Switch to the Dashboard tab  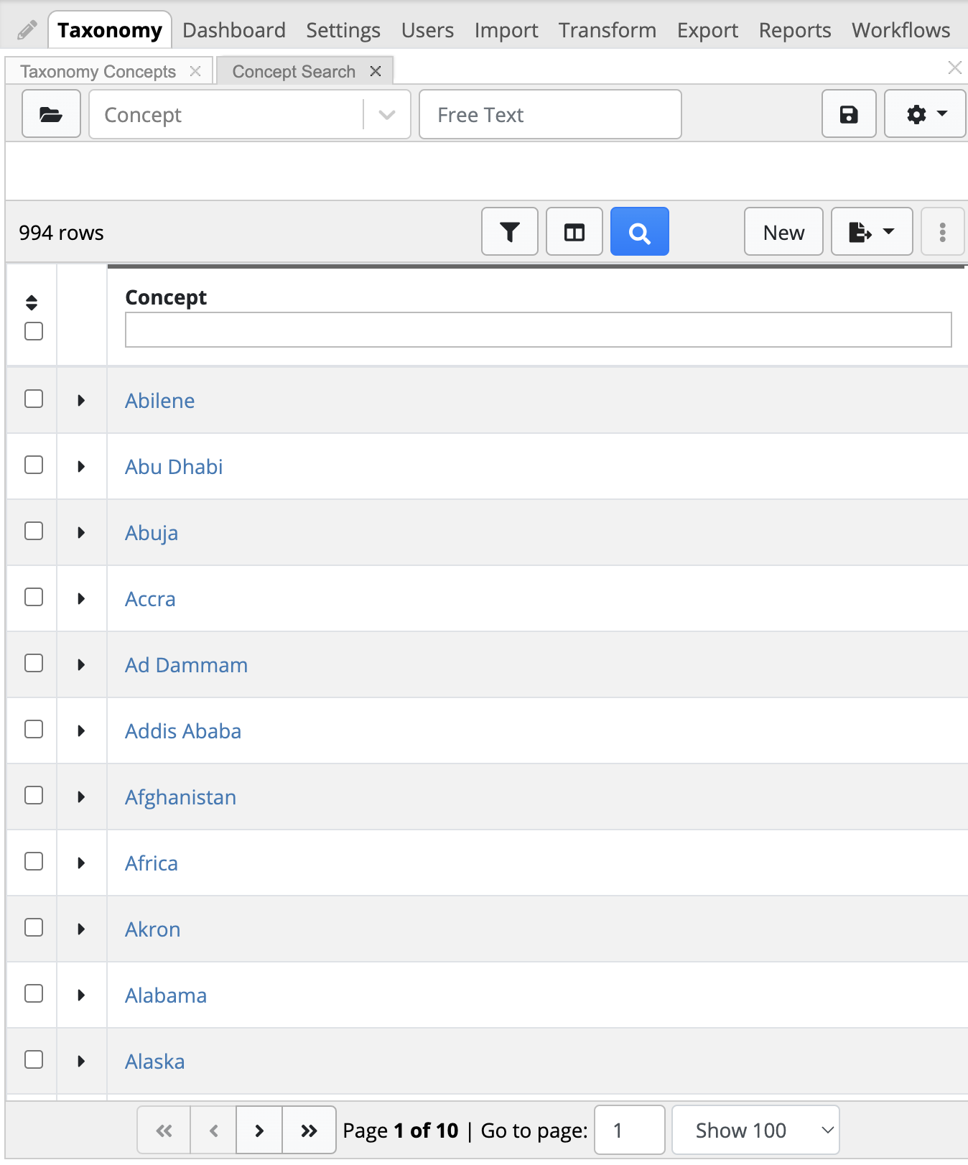pos(234,30)
